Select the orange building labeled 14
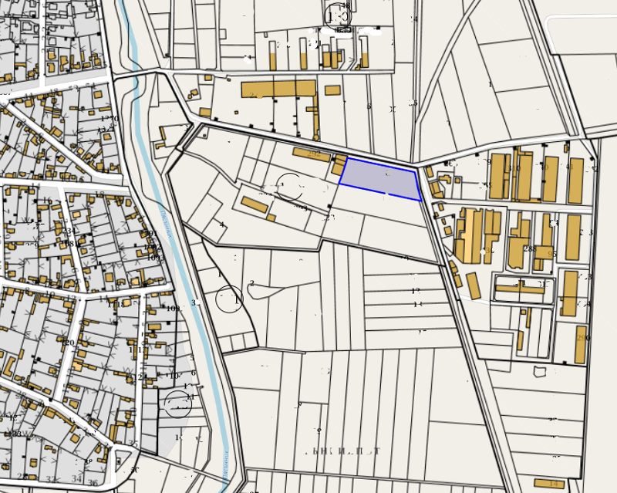The height and width of the screenshot is (493, 617). click(x=548, y=484)
